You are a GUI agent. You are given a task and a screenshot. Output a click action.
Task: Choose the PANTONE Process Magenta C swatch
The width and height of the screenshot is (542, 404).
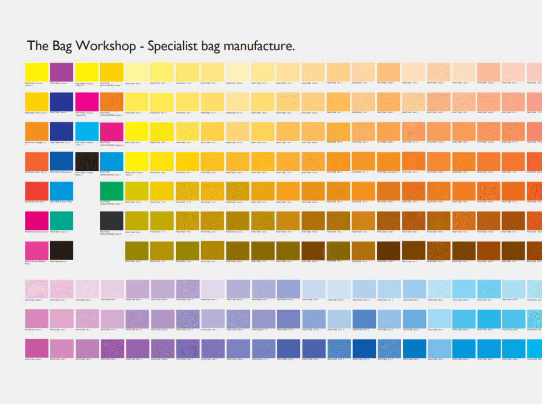coord(85,102)
